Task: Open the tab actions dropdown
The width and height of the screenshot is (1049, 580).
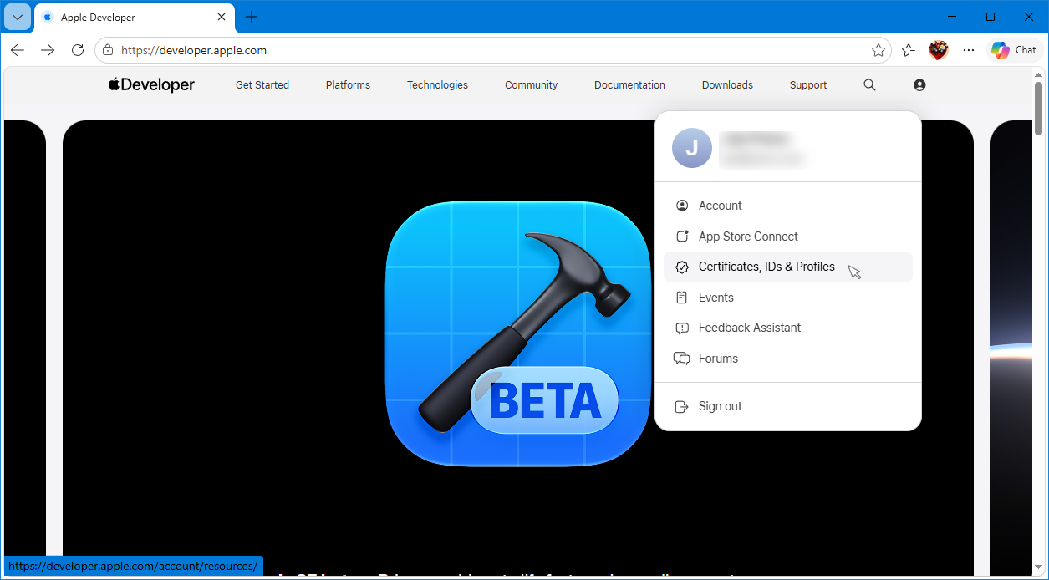Action: tap(18, 17)
